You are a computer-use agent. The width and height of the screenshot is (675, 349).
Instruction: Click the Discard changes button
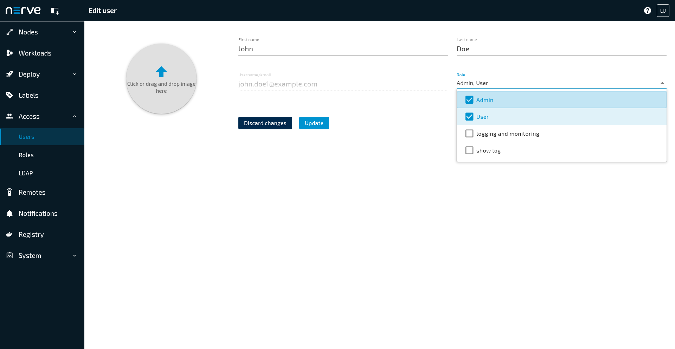(x=265, y=123)
